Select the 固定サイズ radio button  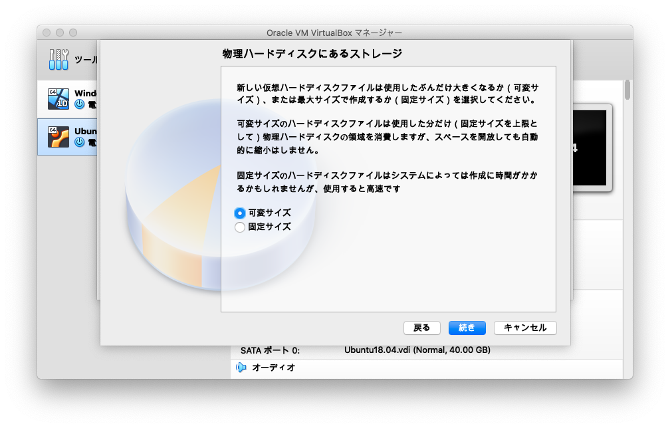(x=239, y=227)
